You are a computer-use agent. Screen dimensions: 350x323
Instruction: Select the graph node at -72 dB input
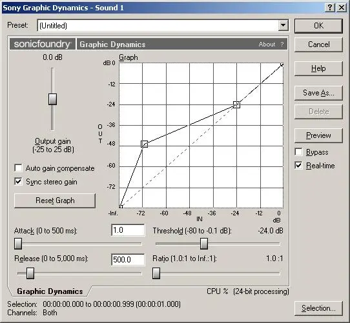coord(145,144)
